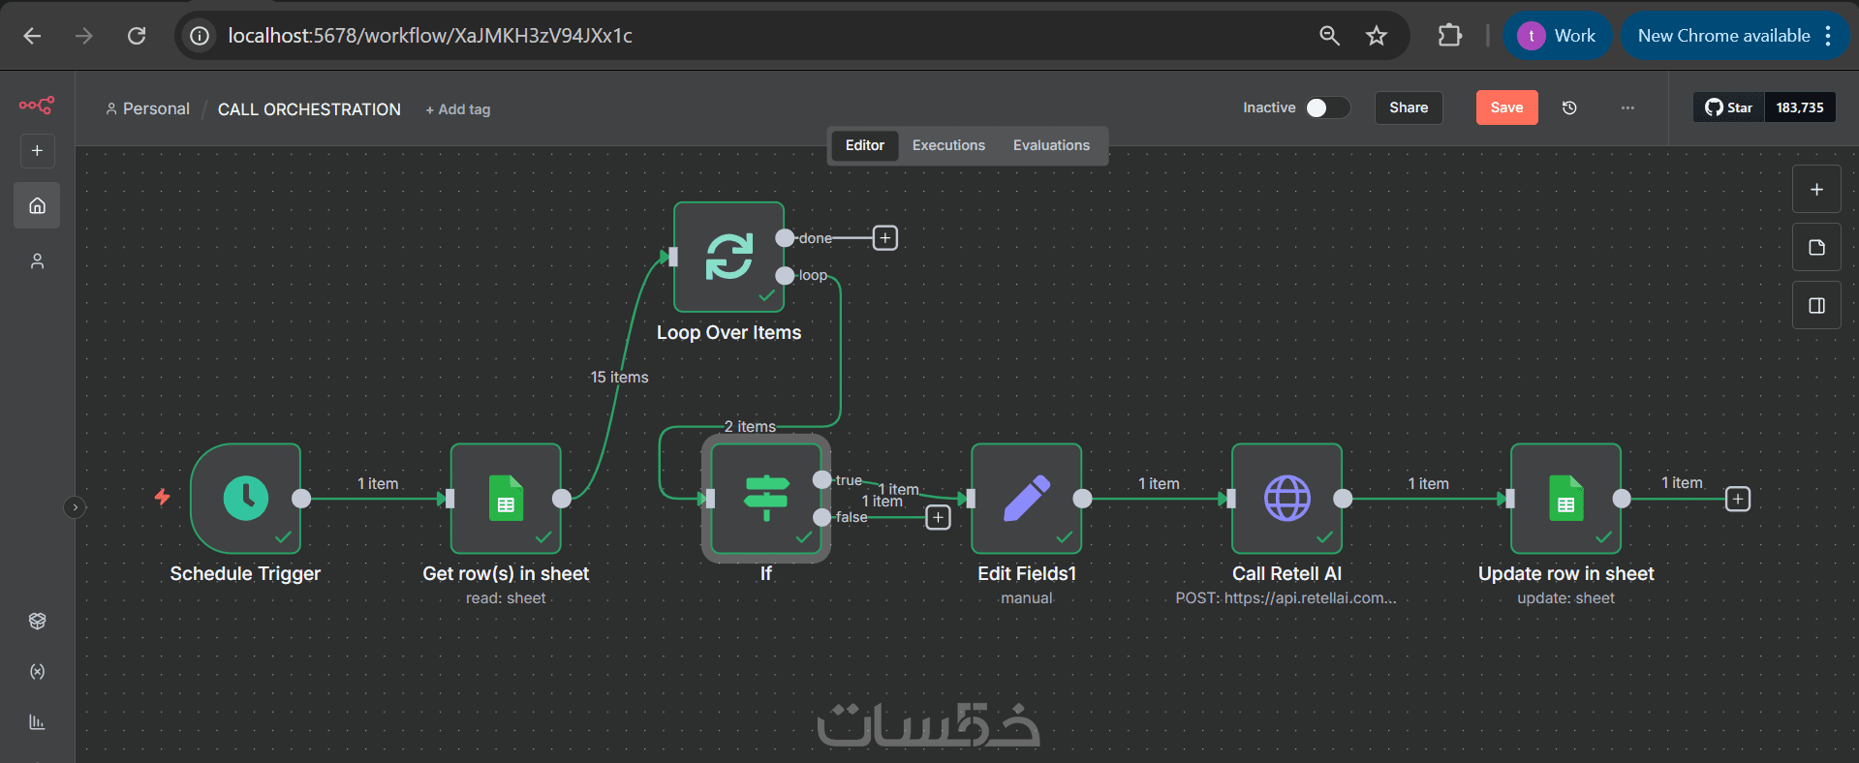Toggle the Inactive workflow switch
Viewport: 1859px width, 763px height.
[1326, 107]
